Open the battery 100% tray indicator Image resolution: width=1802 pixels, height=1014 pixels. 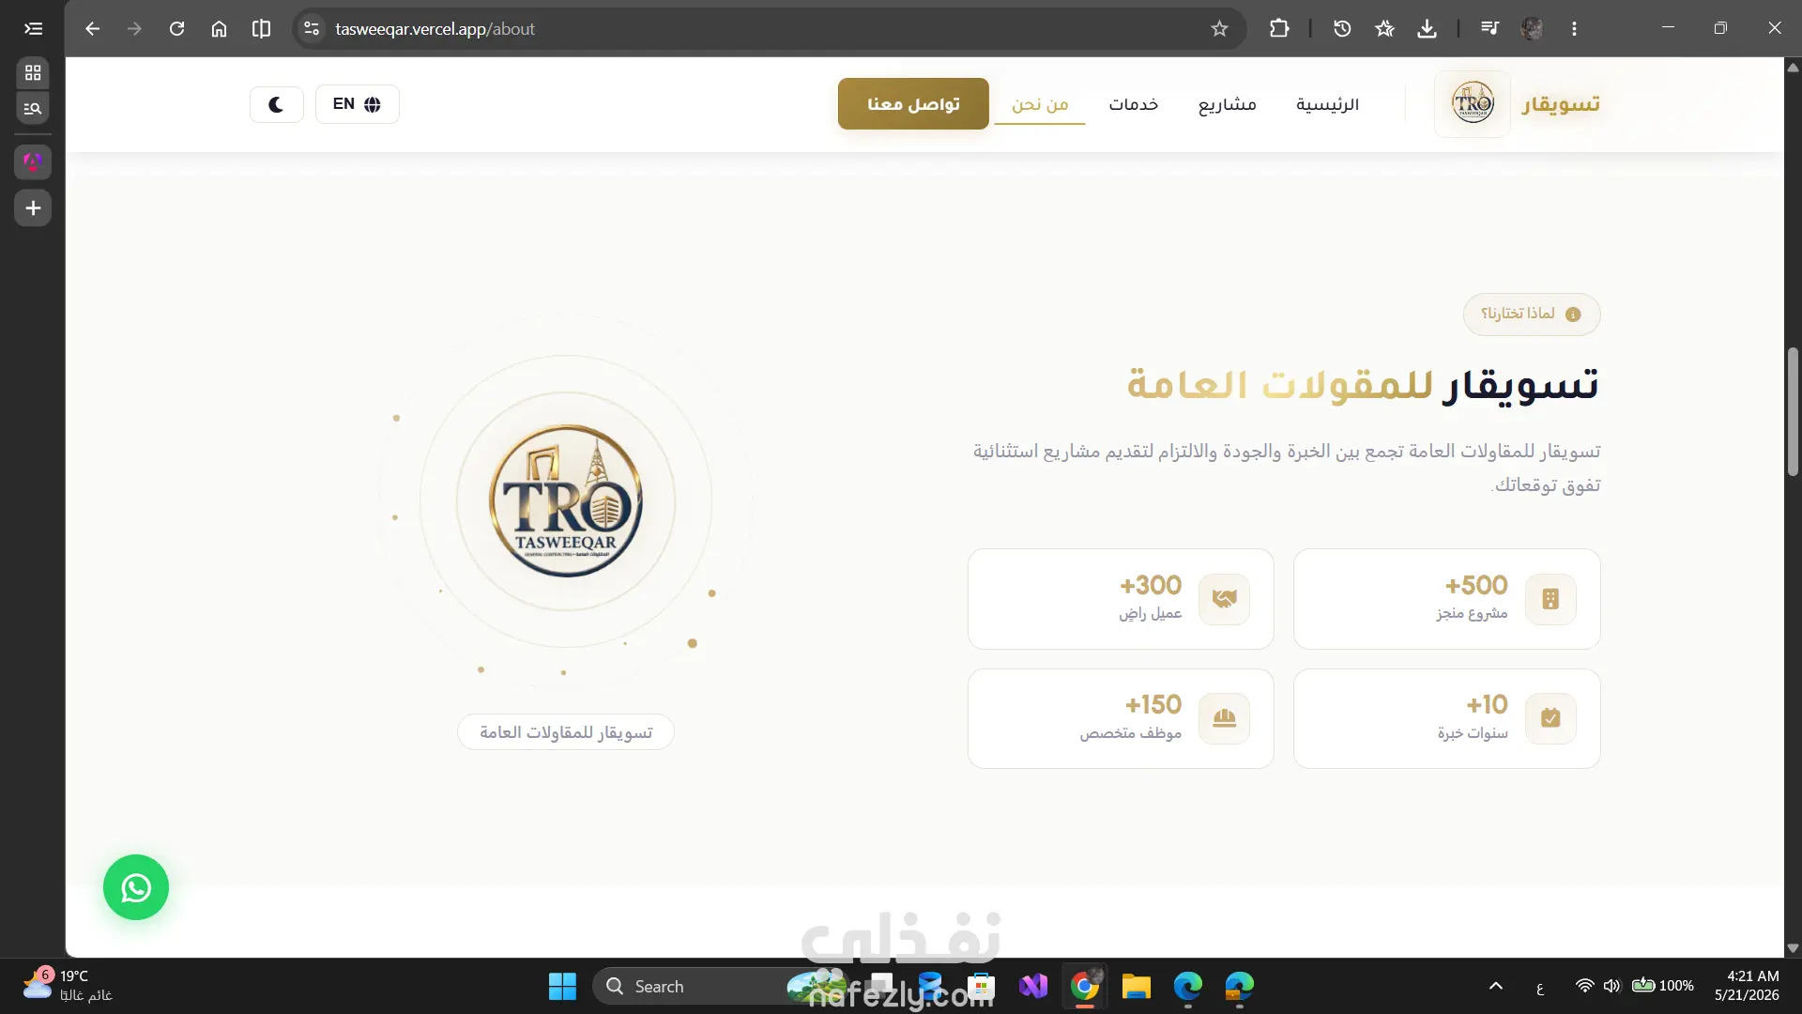1663,986
